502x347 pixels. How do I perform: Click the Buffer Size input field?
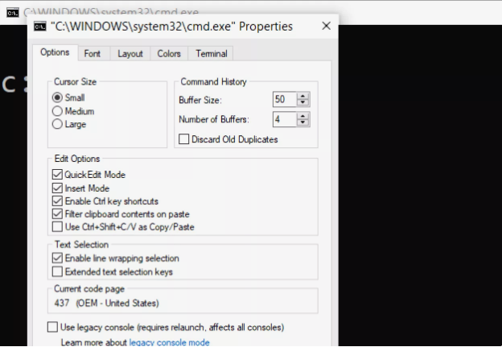pyautogui.click(x=285, y=99)
